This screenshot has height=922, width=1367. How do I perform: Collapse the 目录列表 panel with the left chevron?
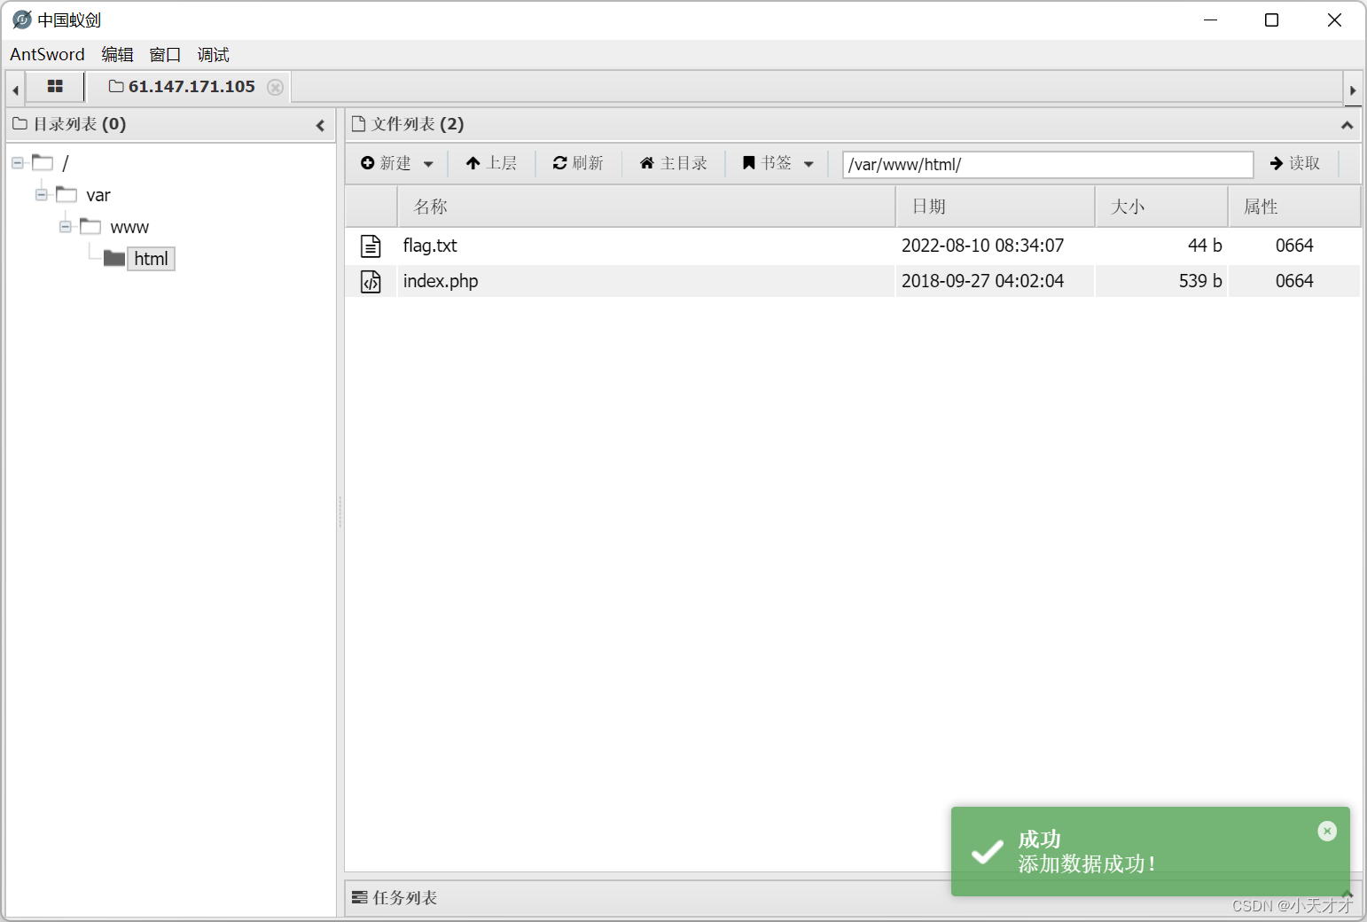tap(320, 125)
